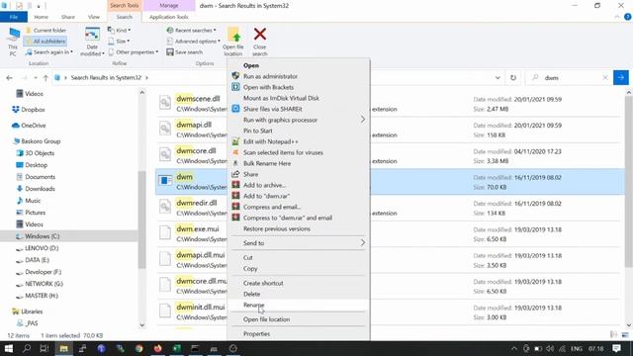Open taskbar search magnifier
The width and height of the screenshot is (633, 356).
(x=27, y=348)
